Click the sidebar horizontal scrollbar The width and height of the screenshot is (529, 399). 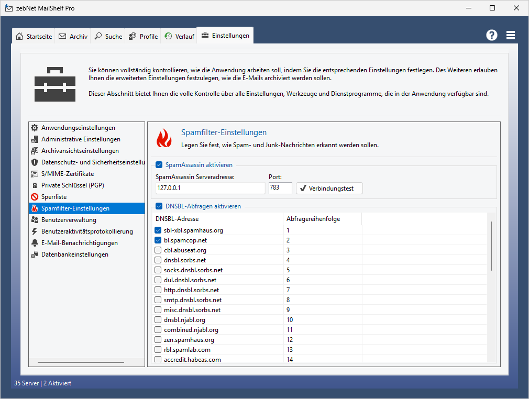(x=81, y=362)
